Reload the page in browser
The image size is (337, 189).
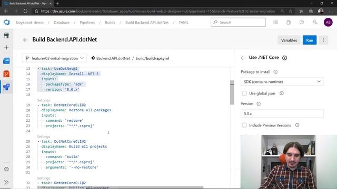(25, 11)
